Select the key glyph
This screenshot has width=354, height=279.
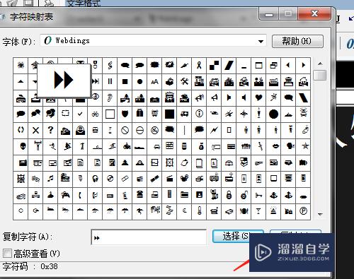(258, 195)
